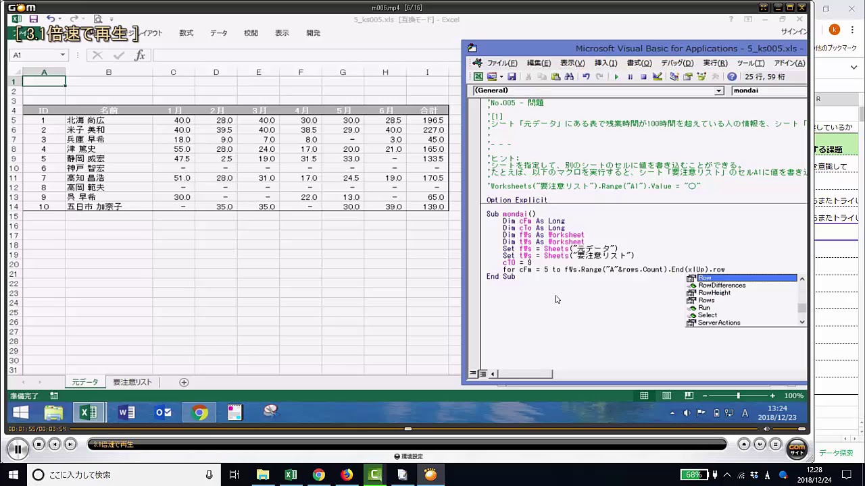
Task: Toggle pause on the GOM player
Action: point(18,448)
